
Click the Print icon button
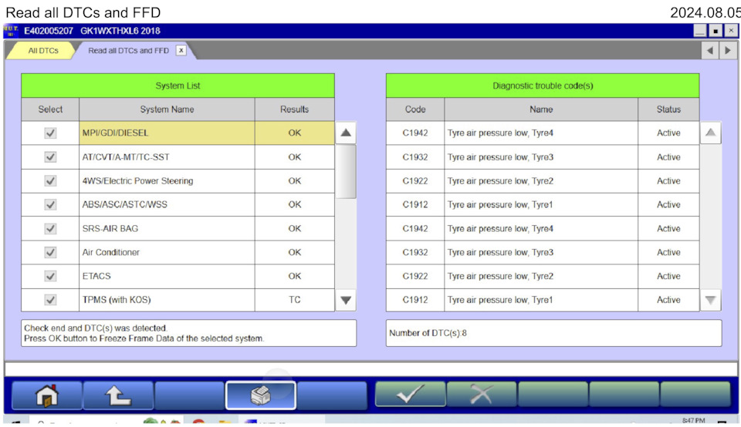(261, 395)
